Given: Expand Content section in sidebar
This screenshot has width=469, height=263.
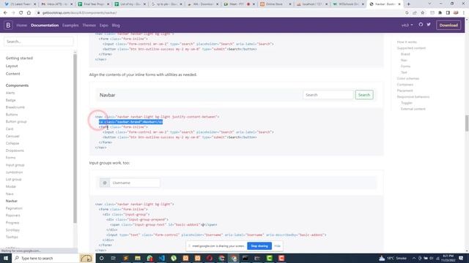Looking at the screenshot, I should pos(13,74).
